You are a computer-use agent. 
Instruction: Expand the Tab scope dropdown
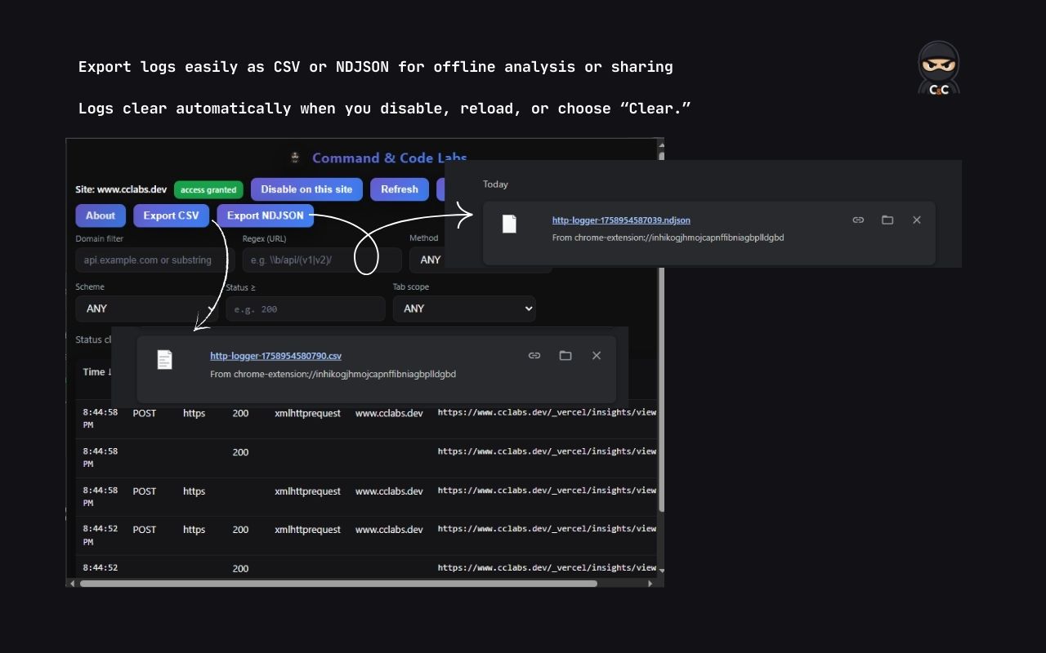tap(464, 309)
